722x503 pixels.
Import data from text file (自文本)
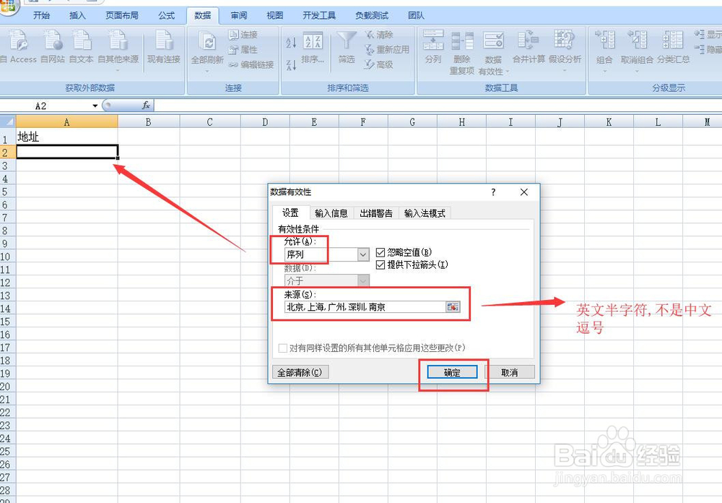[82, 46]
